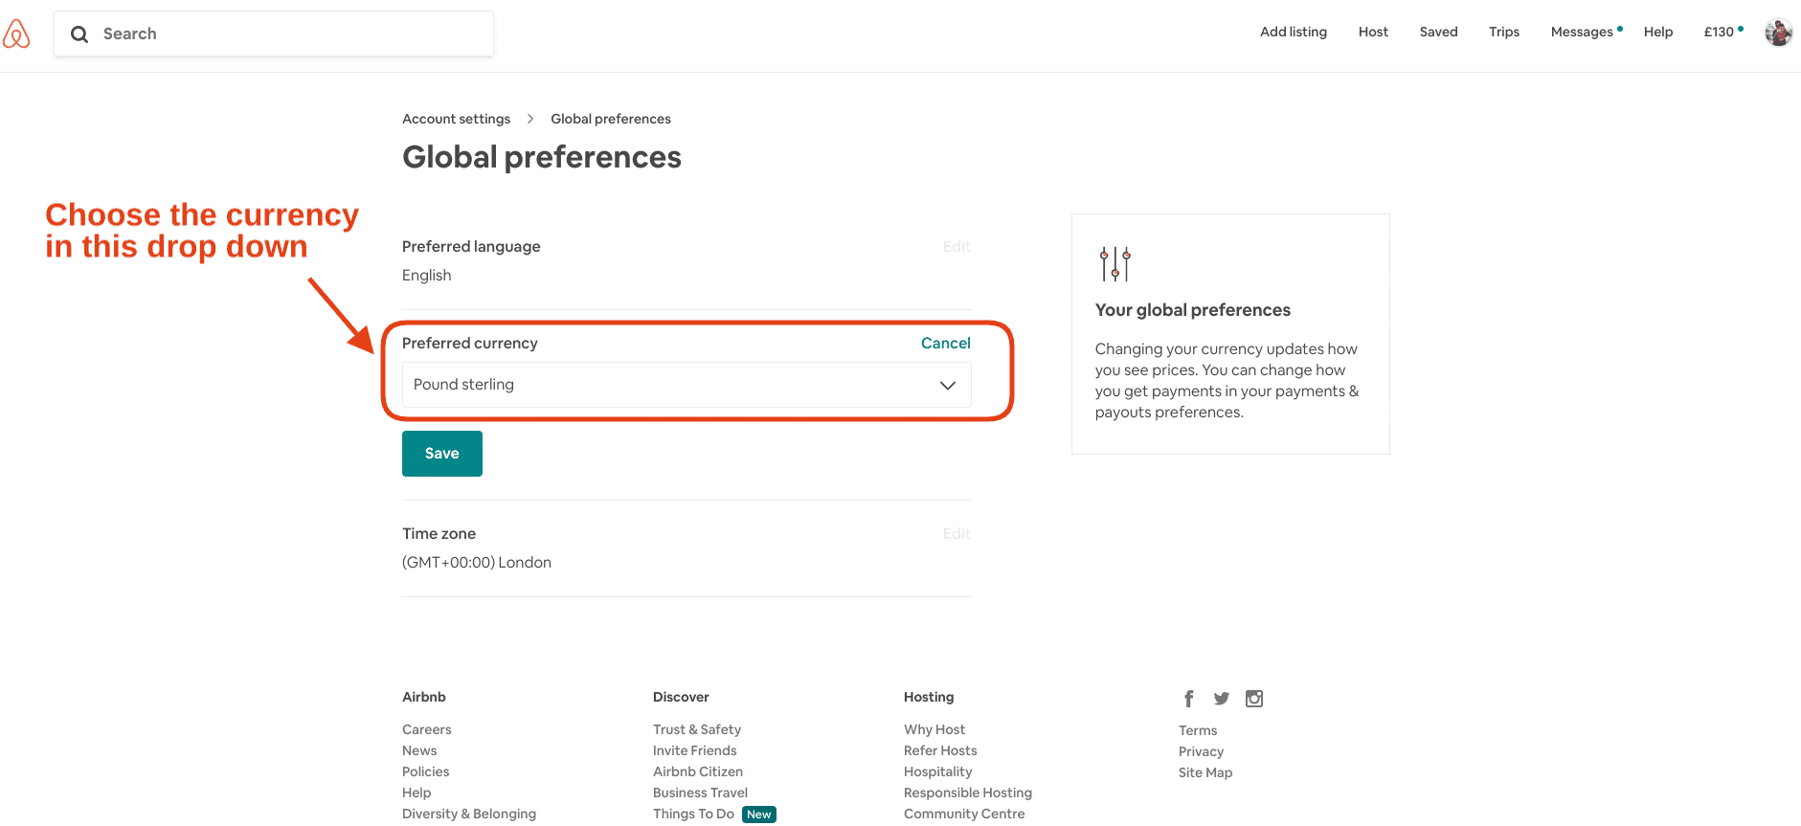This screenshot has width=1801, height=826.
Task: Open Things To Do footer link
Action: [x=693, y=814]
